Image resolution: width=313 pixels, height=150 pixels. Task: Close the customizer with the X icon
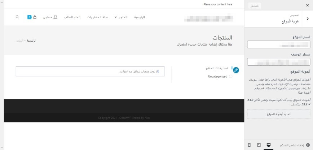coord(307,6)
